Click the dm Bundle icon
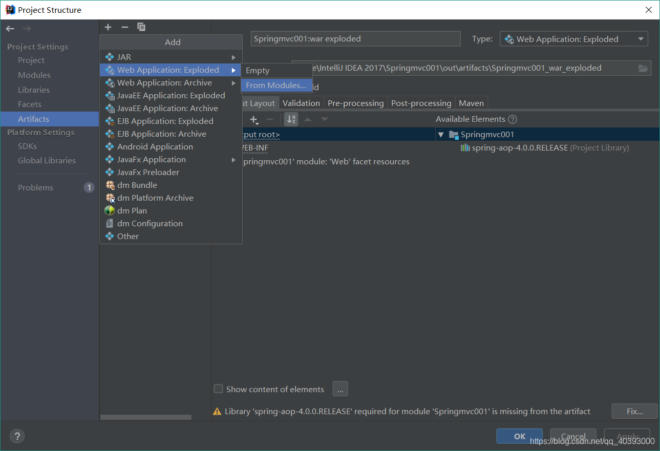The height and width of the screenshot is (451, 660). [x=110, y=185]
